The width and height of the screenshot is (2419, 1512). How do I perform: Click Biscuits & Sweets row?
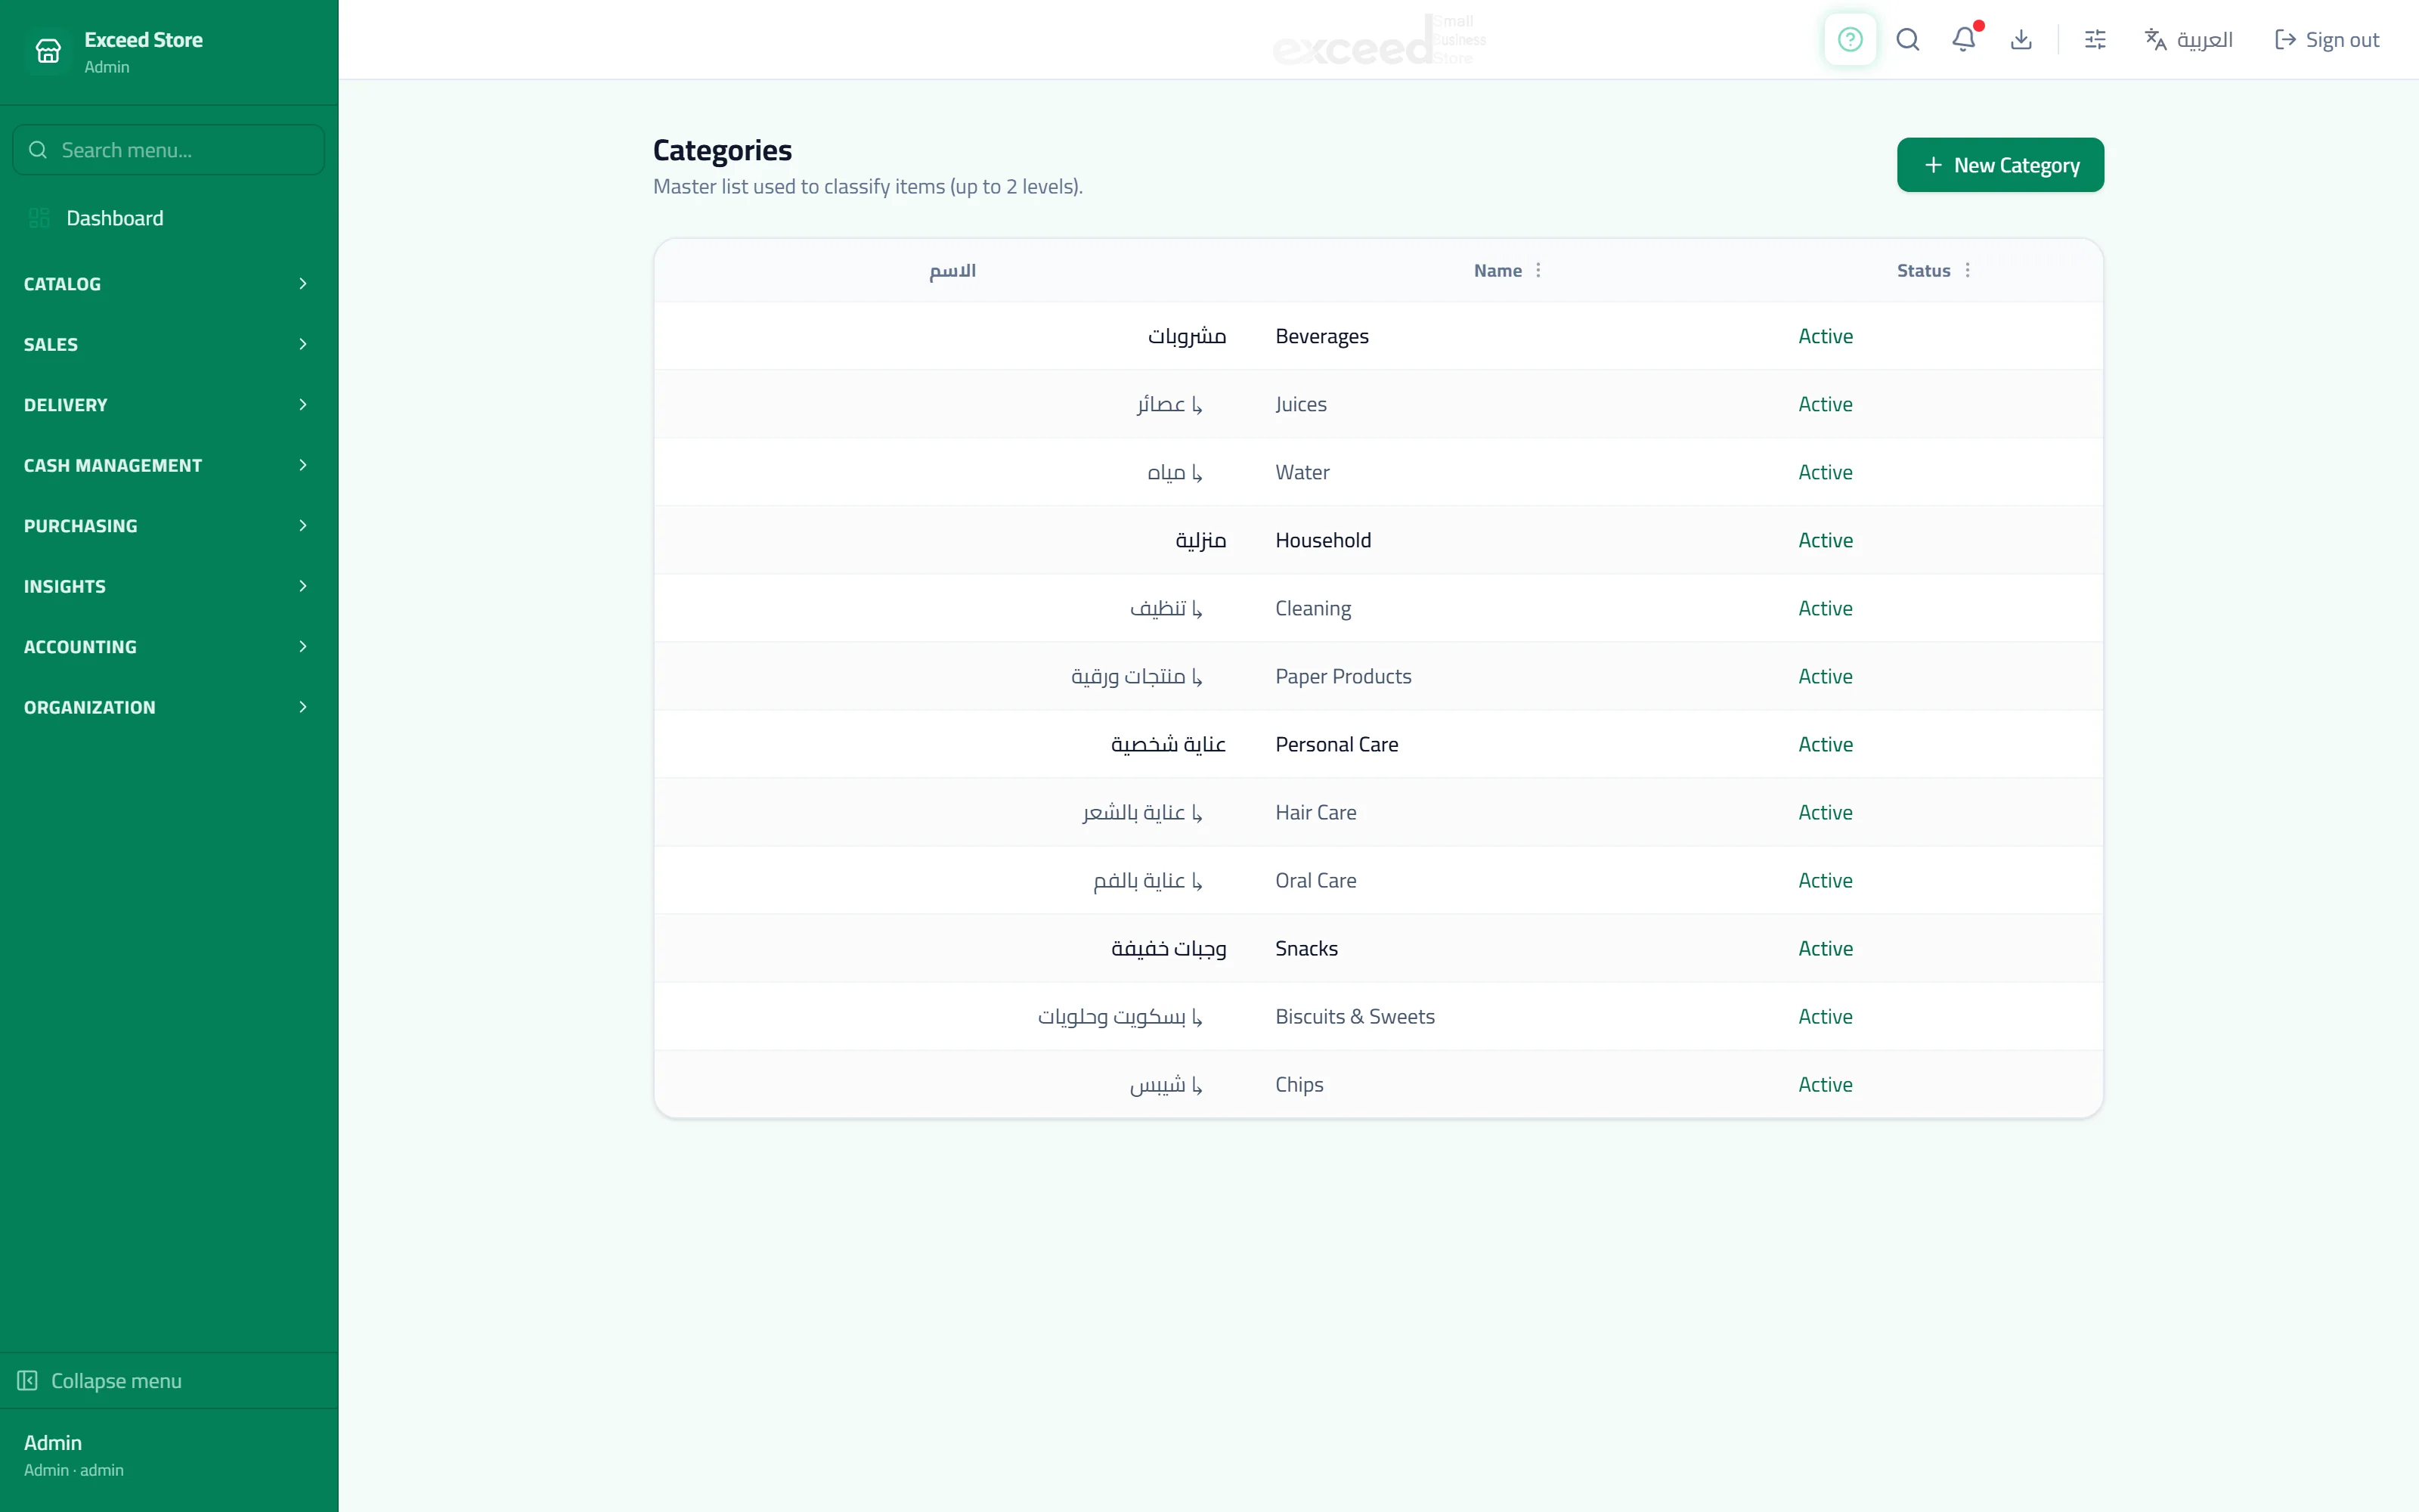(1378, 1016)
